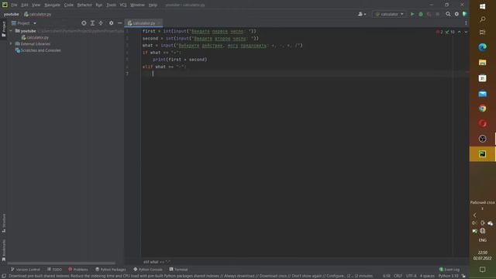Start debugging with the green bug icon
Viewport: 496px width, 279px height.
coord(421,14)
